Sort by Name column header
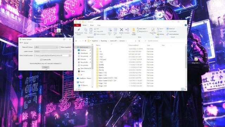225x127 pixels. (x=98, y=45)
